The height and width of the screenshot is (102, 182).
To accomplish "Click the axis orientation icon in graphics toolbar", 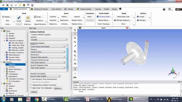I will [x=75, y=59].
